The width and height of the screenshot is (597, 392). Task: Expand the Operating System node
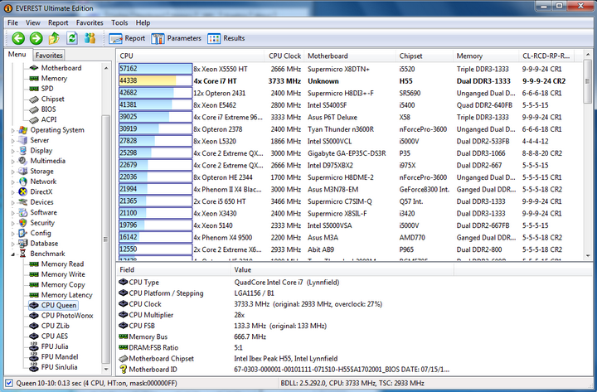12,131
